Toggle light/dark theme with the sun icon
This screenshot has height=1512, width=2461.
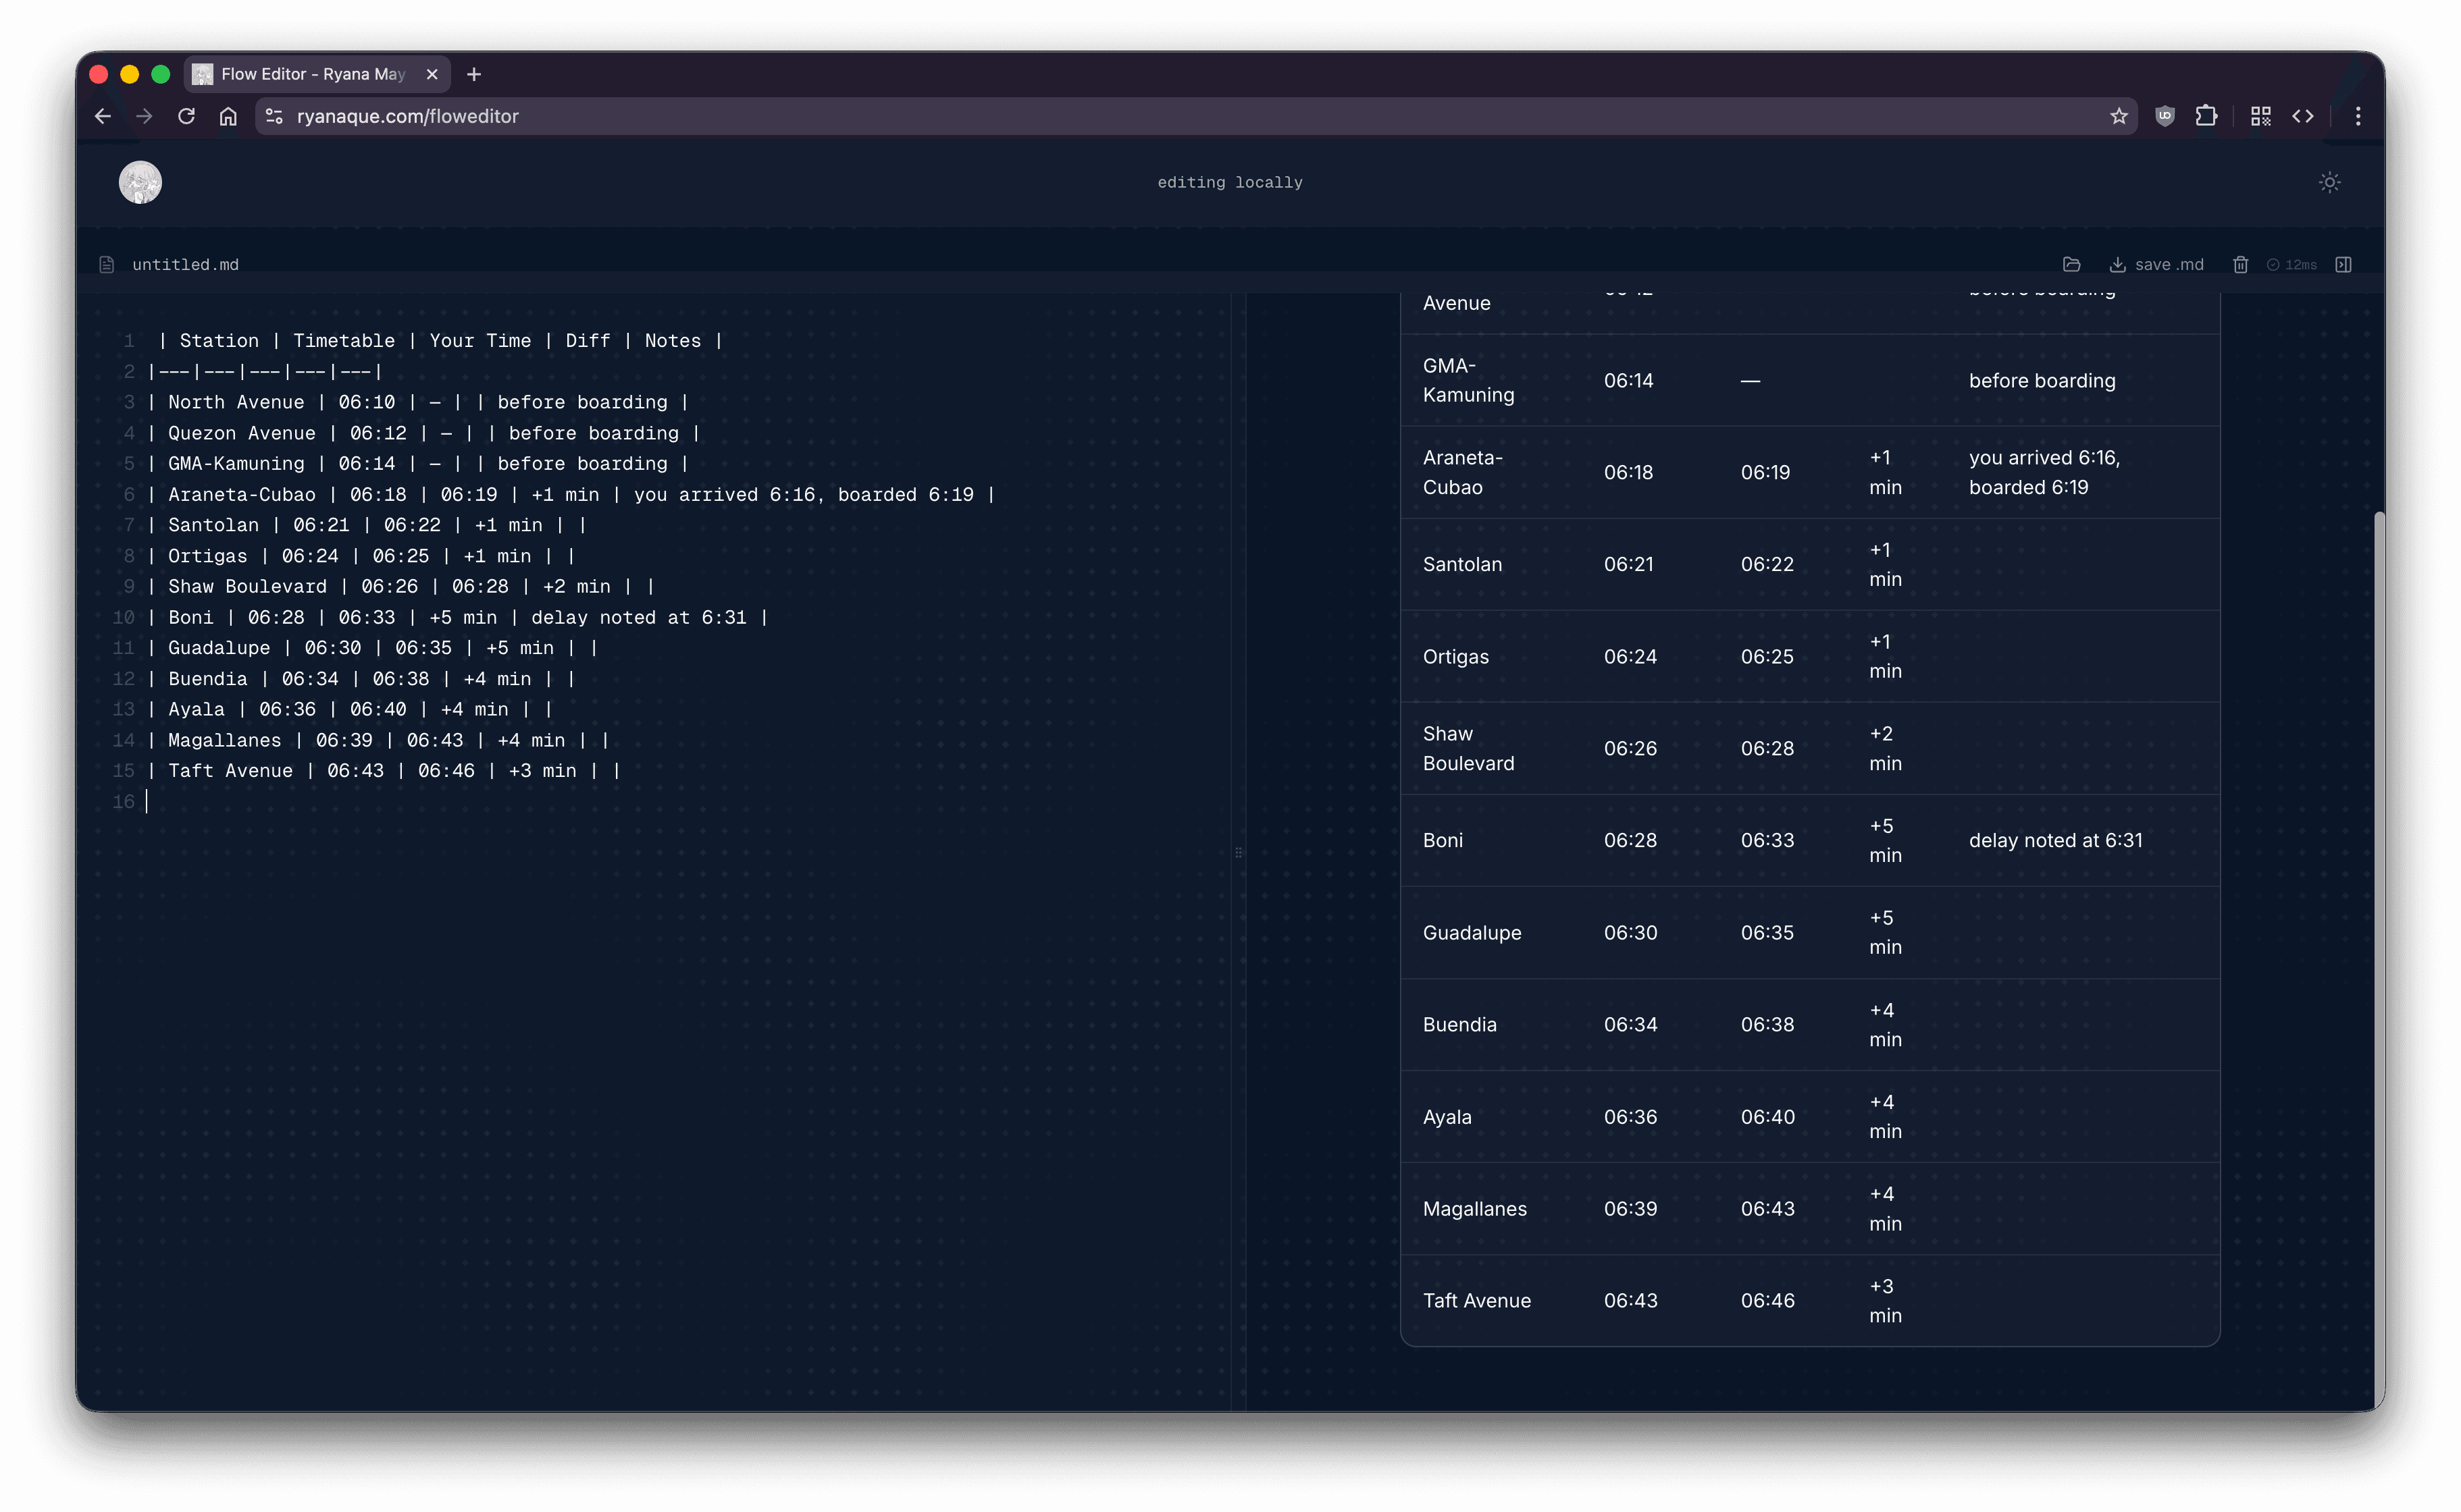point(2329,182)
